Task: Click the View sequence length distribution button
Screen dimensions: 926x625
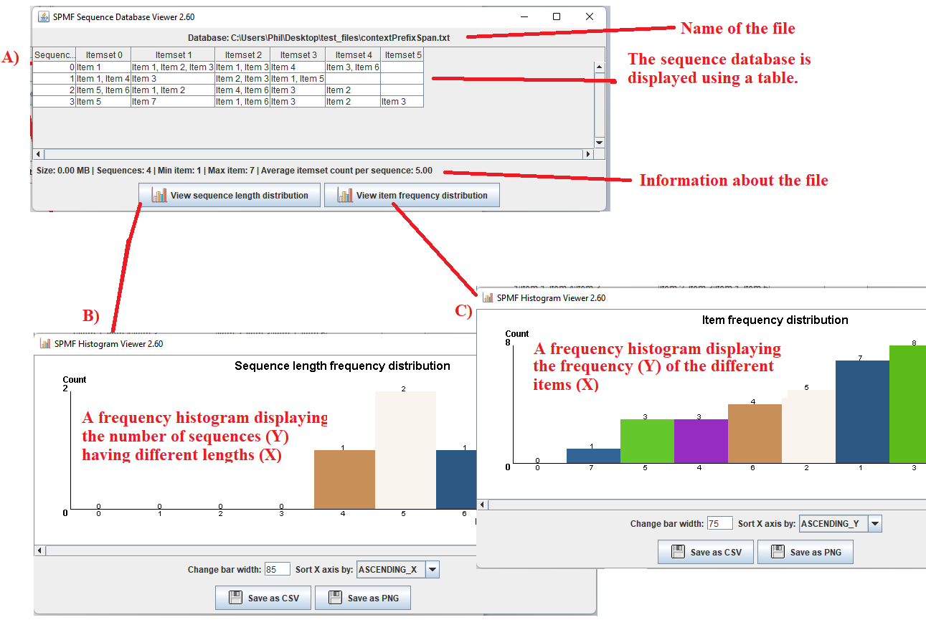Action: point(230,195)
